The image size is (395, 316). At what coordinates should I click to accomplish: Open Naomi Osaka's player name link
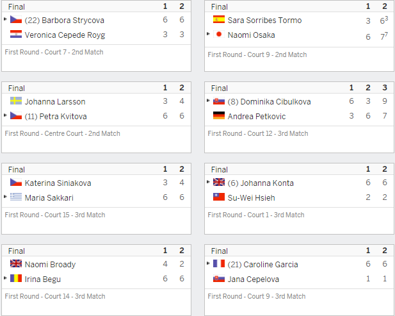251,35
